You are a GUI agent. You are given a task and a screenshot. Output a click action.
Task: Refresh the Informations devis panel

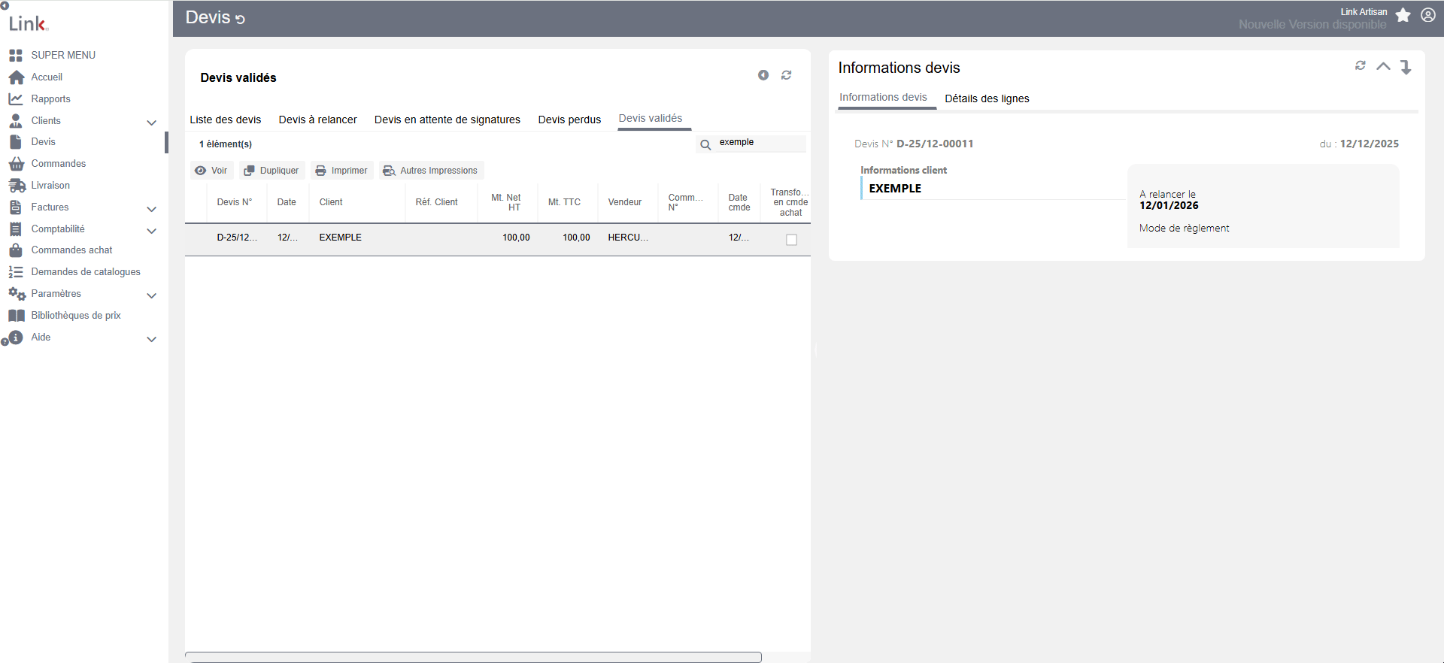point(1361,66)
